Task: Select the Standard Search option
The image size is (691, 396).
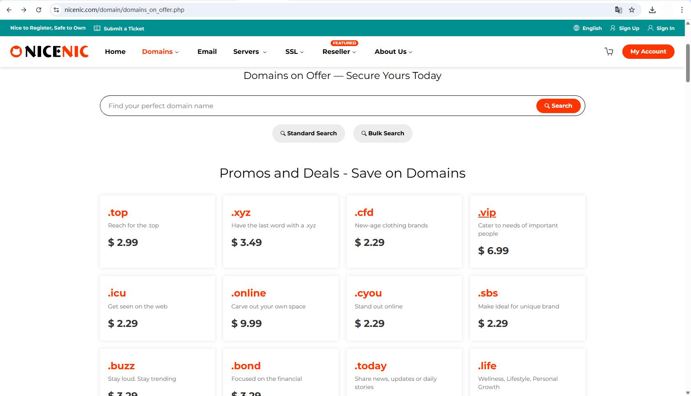Action: (x=308, y=133)
